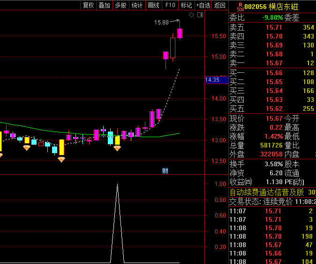Click the lowest orange diamond signal marker
This screenshot has width=316, height=264.
[61, 160]
